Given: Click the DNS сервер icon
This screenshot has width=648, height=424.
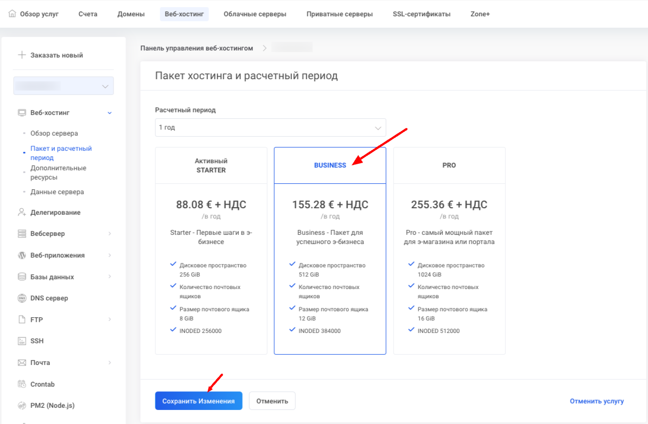Looking at the screenshot, I should click(22, 298).
